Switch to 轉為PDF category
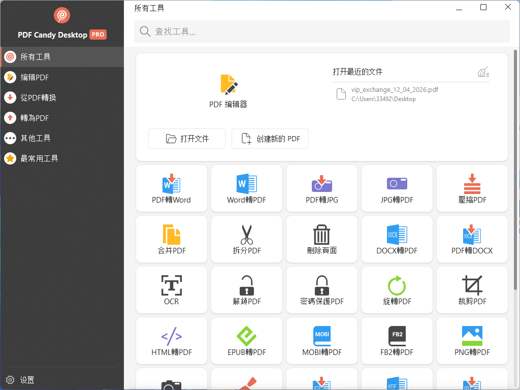This screenshot has width=520, height=390. (62, 118)
